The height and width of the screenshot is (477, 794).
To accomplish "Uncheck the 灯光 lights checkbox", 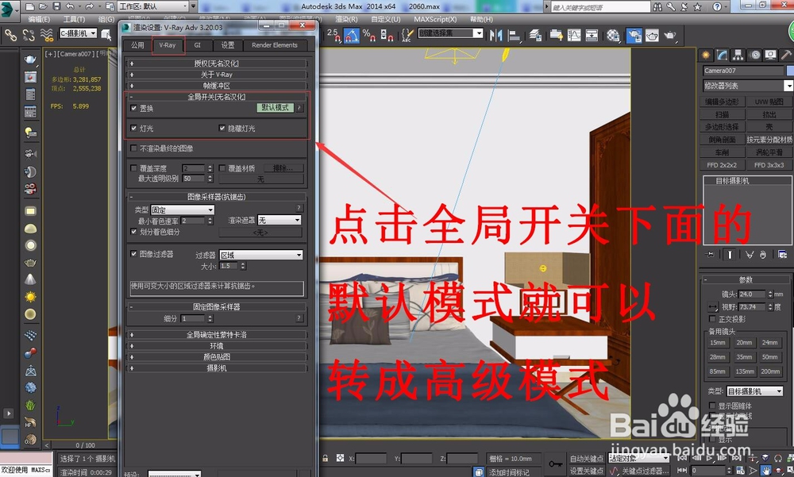I will tap(133, 128).
